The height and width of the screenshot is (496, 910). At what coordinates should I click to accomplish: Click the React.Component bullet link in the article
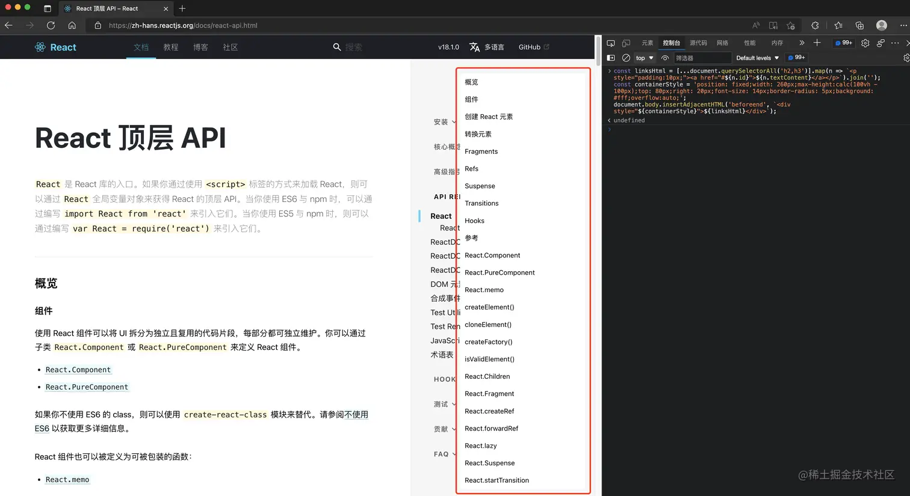(78, 370)
